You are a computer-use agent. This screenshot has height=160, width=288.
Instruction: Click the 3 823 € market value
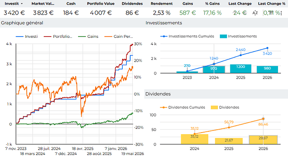[43, 13]
